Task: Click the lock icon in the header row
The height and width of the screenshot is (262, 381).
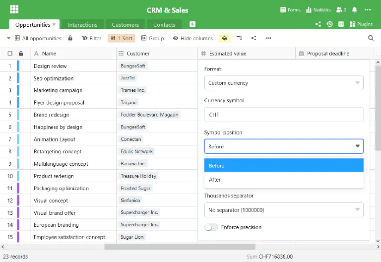Action: click(x=21, y=54)
